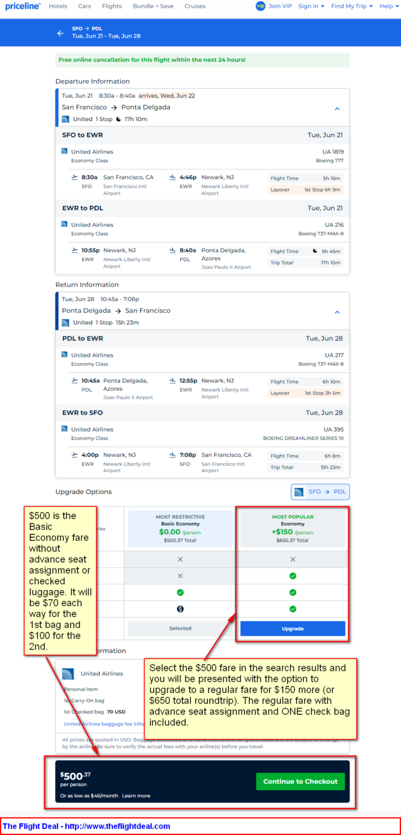Click the landing plane icon beside 8:40a

tap(172, 250)
